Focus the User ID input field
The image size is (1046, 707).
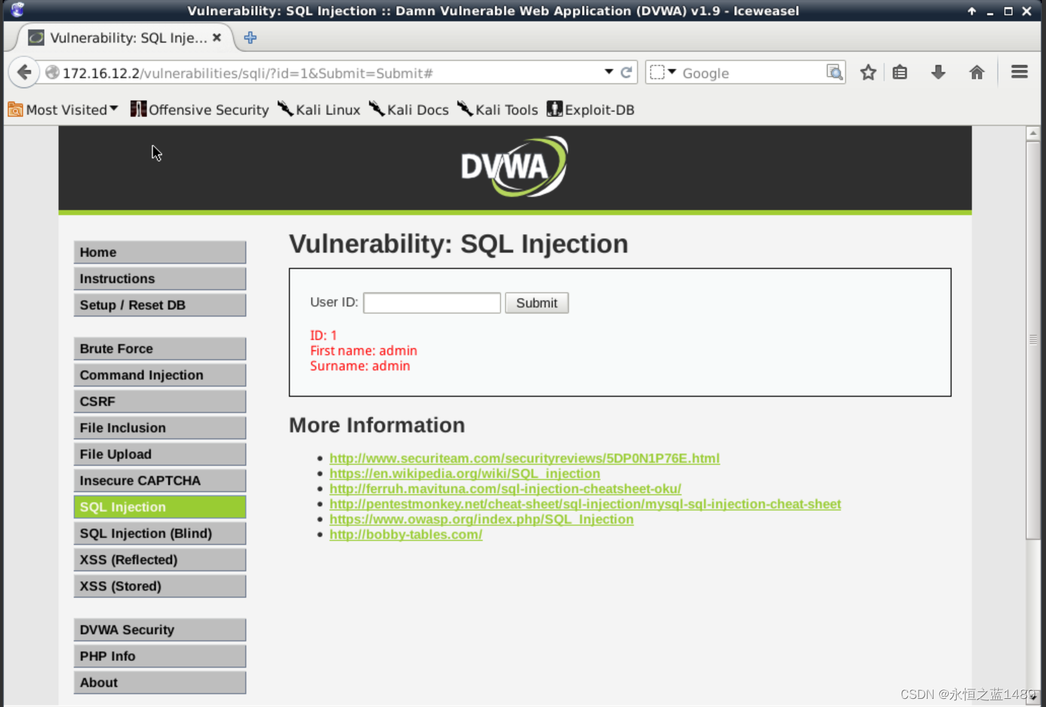pos(432,303)
